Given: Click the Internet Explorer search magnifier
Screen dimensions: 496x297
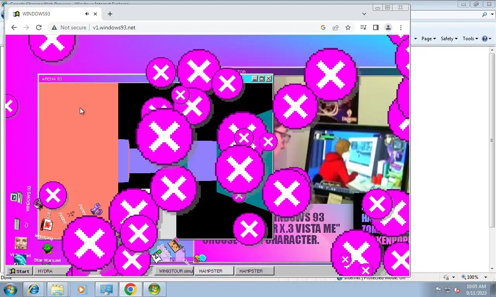Looking at the screenshot, I should (484, 14).
